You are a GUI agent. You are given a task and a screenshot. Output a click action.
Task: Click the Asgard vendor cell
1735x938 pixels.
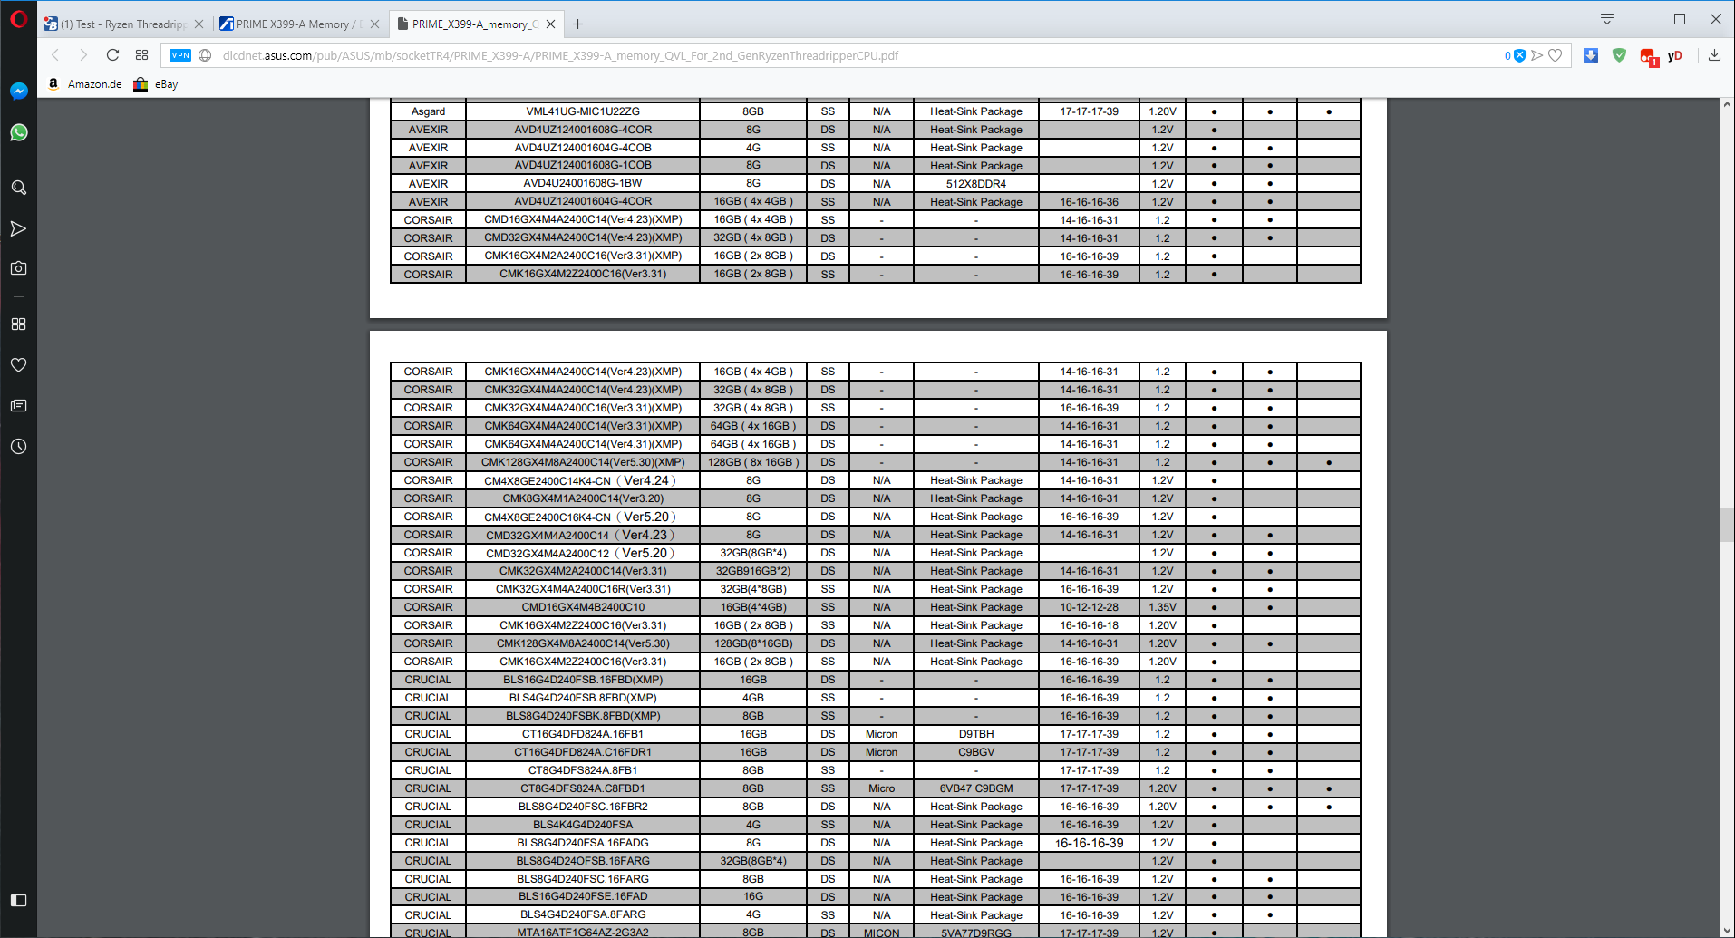(428, 111)
